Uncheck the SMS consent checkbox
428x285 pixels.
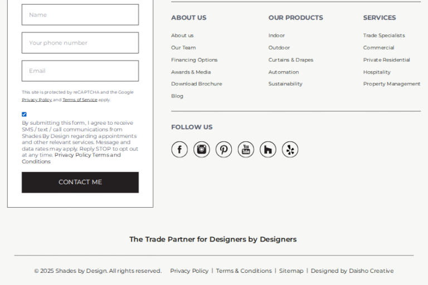tap(25, 114)
